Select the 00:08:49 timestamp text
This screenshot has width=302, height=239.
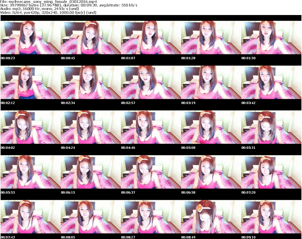[188, 237]
